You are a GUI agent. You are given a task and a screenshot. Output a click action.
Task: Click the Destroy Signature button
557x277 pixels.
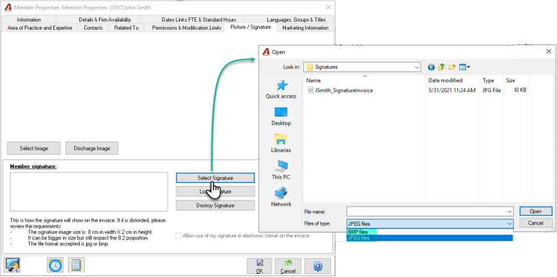(215, 205)
